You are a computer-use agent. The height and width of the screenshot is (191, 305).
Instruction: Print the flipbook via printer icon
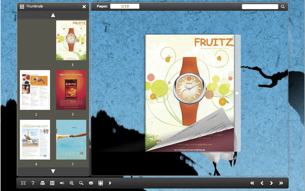point(43,183)
